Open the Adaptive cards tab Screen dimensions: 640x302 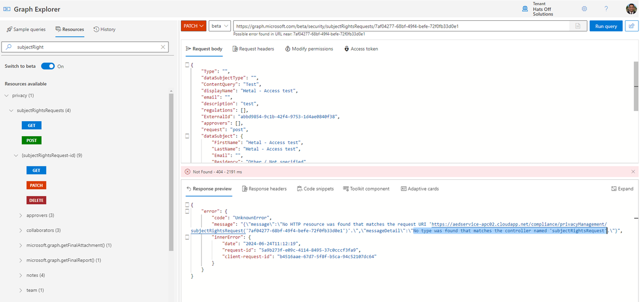[x=419, y=189]
